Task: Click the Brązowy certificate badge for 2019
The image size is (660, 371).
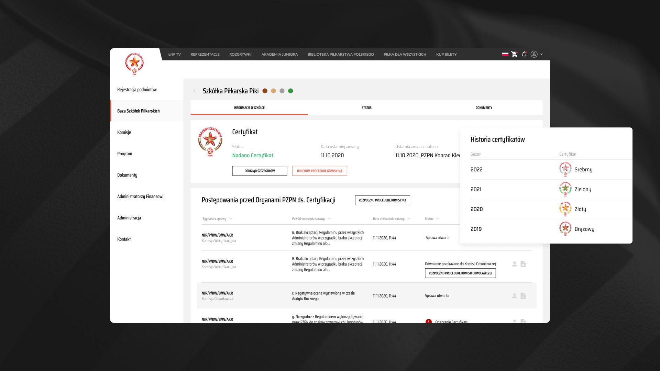Action: point(565,229)
